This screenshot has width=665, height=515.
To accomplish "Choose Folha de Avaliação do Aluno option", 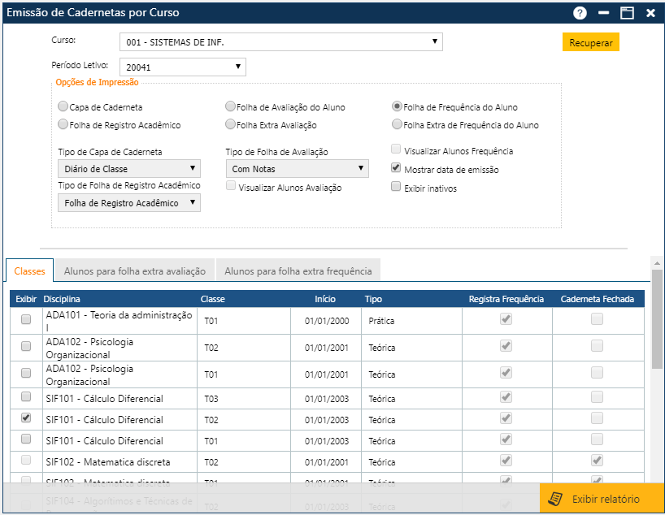I will click(x=231, y=106).
